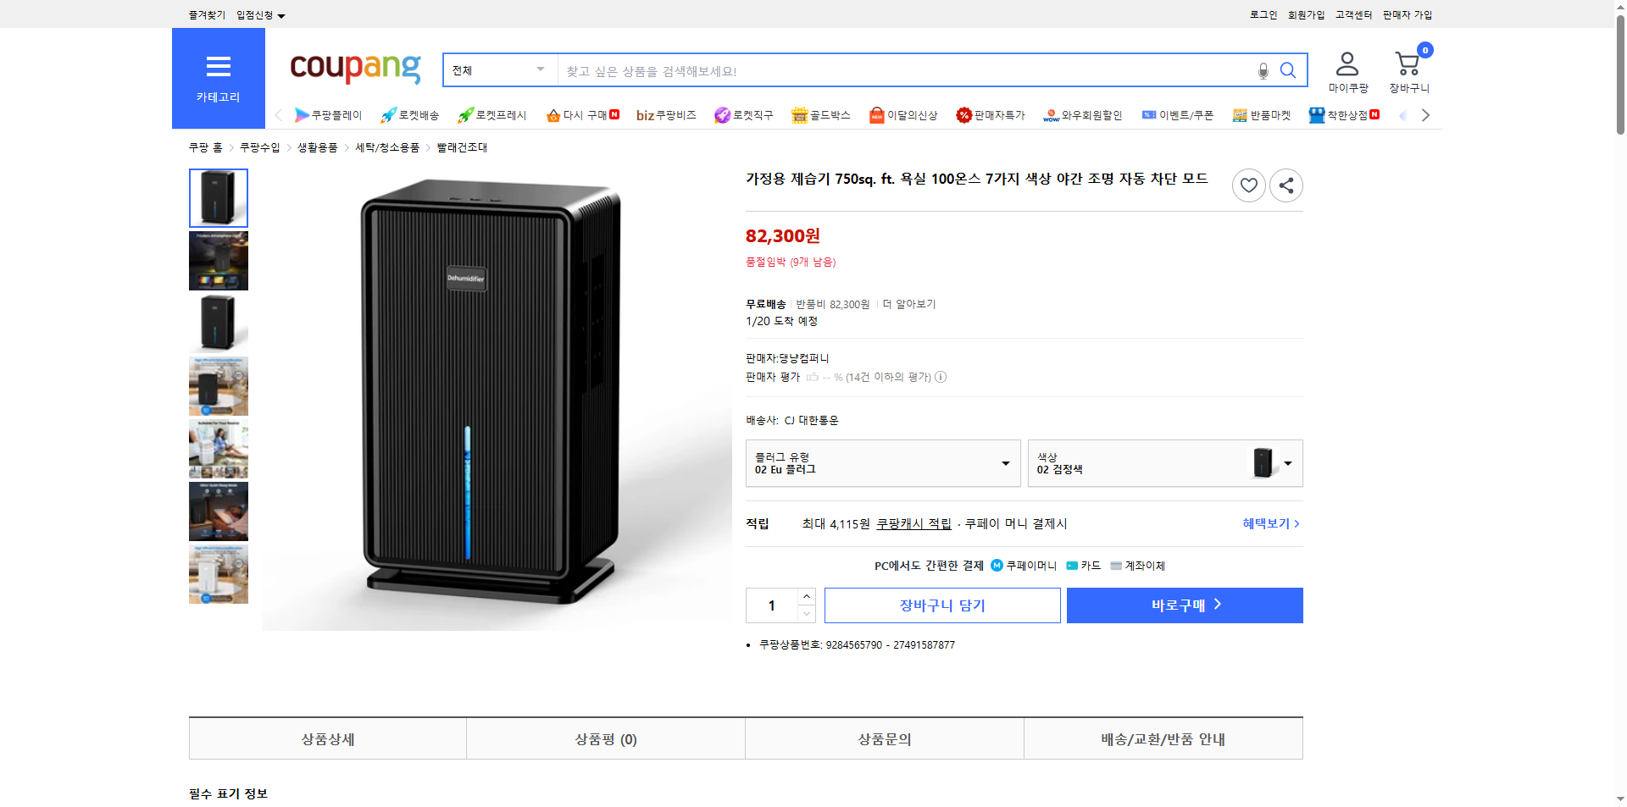The width and height of the screenshot is (1627, 807).
Task: Switch to the 상품평 tab
Action: [605, 738]
